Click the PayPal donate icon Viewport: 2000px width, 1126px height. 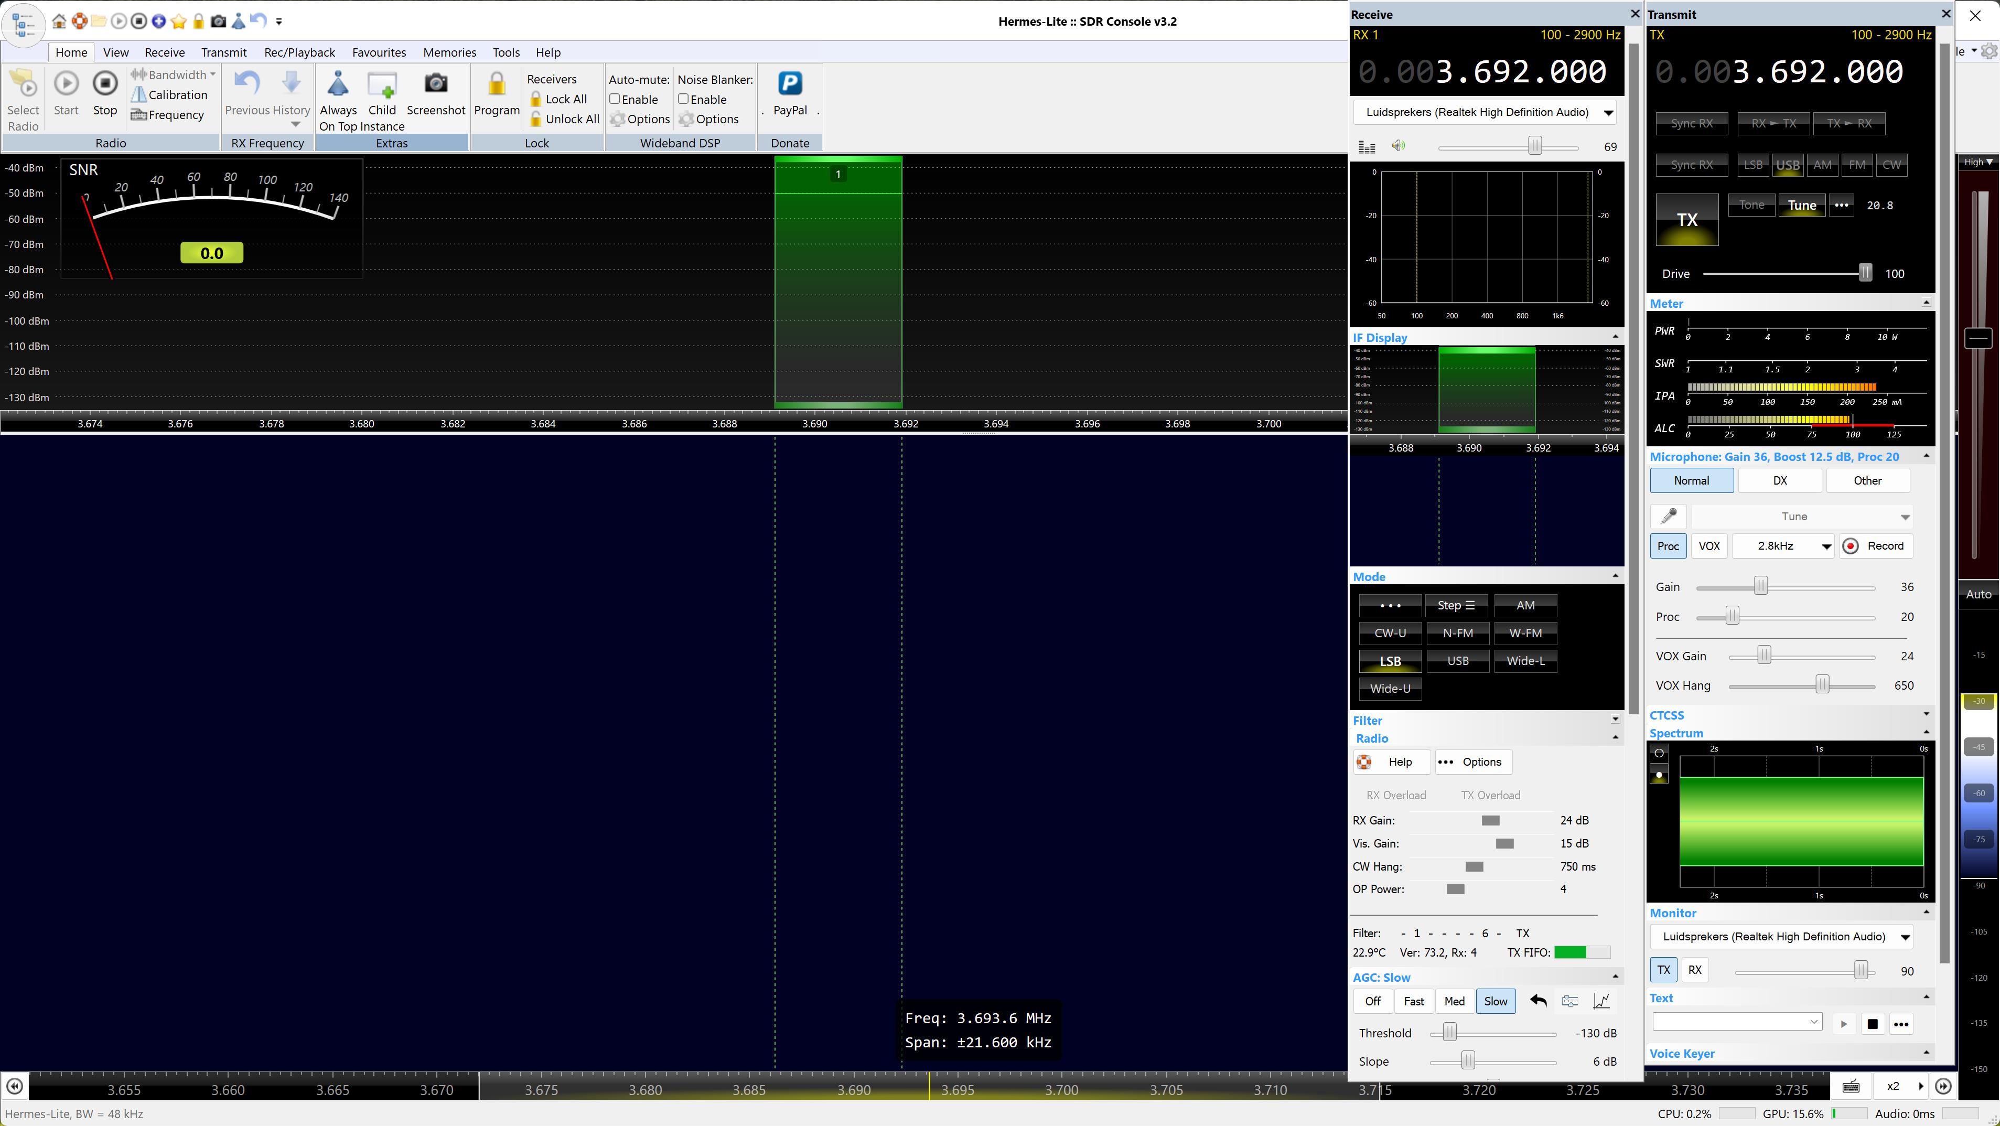[790, 84]
